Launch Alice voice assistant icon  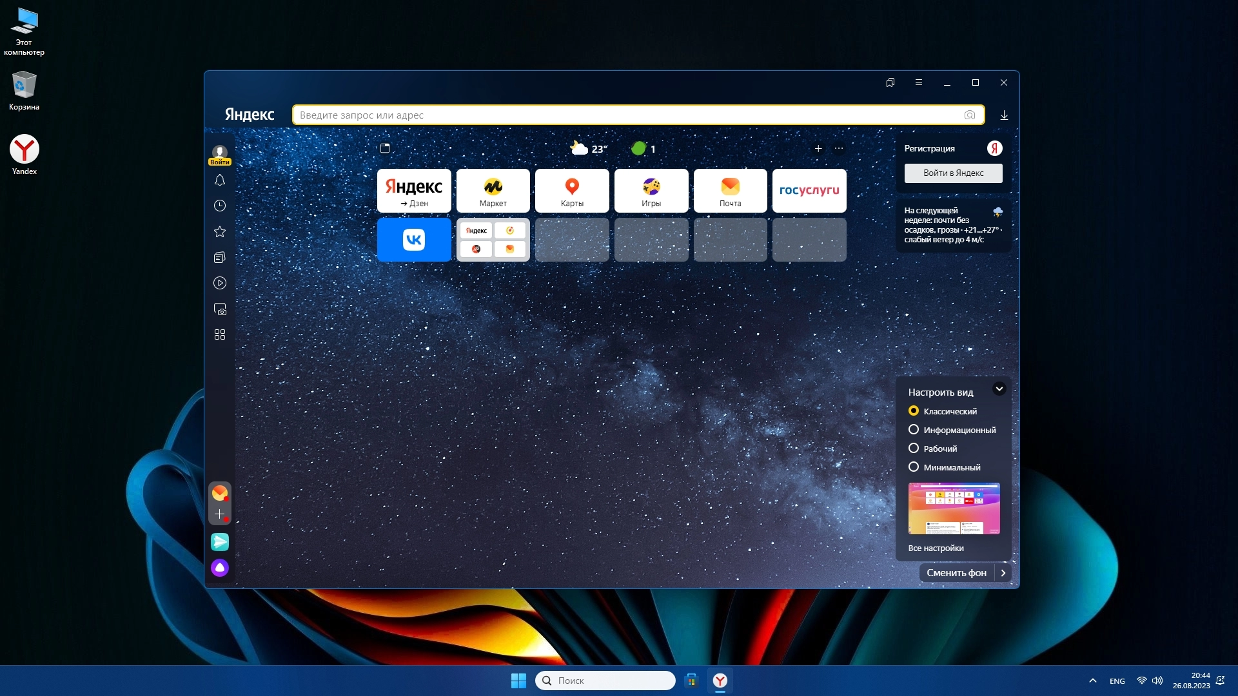pyautogui.click(x=220, y=568)
